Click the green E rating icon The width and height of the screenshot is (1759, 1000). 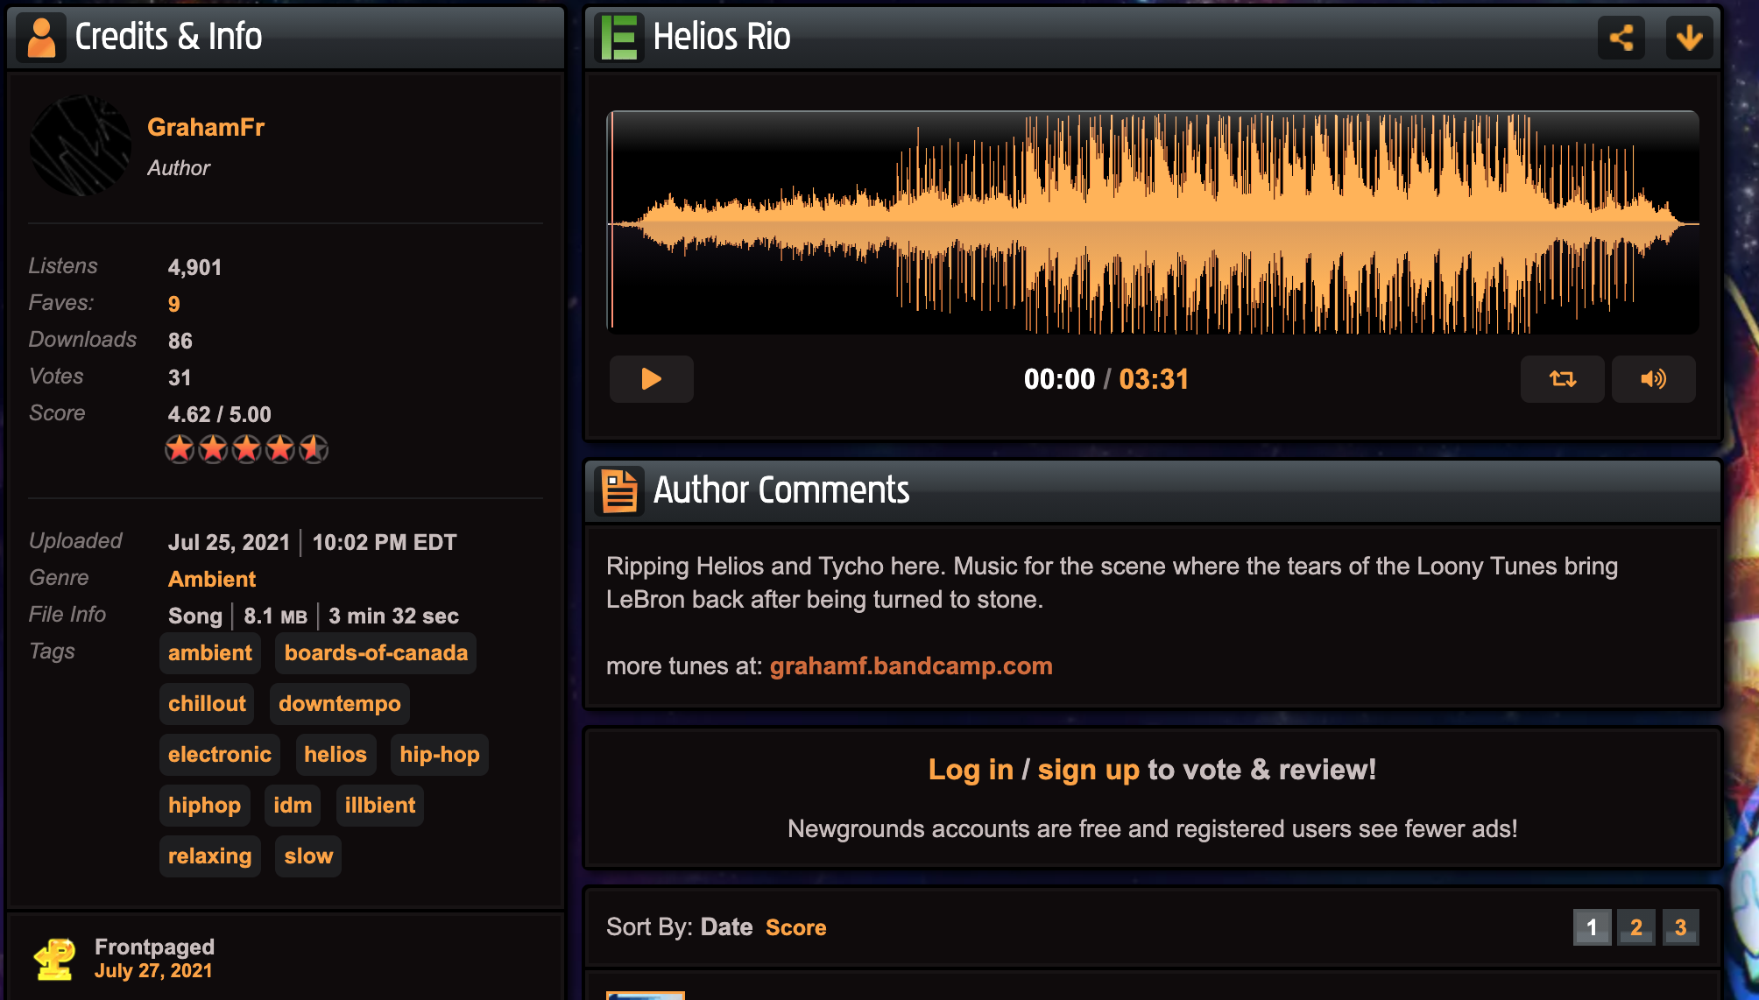pos(619,38)
